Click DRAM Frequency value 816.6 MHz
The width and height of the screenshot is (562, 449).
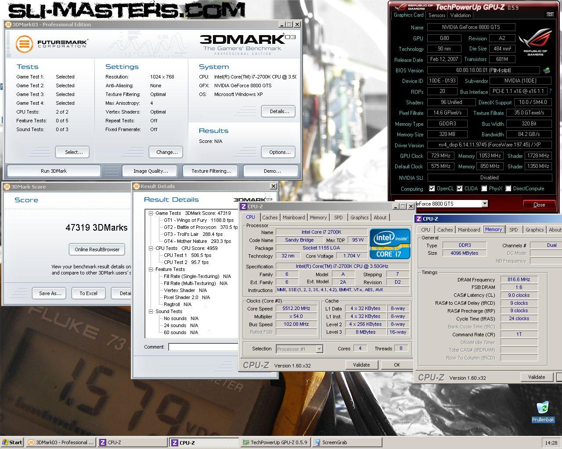tap(519, 279)
